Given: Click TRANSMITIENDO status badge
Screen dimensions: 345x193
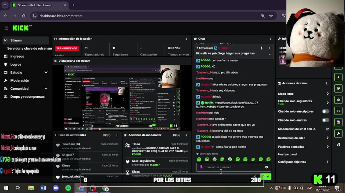Looking at the screenshot, I should click(x=67, y=48).
